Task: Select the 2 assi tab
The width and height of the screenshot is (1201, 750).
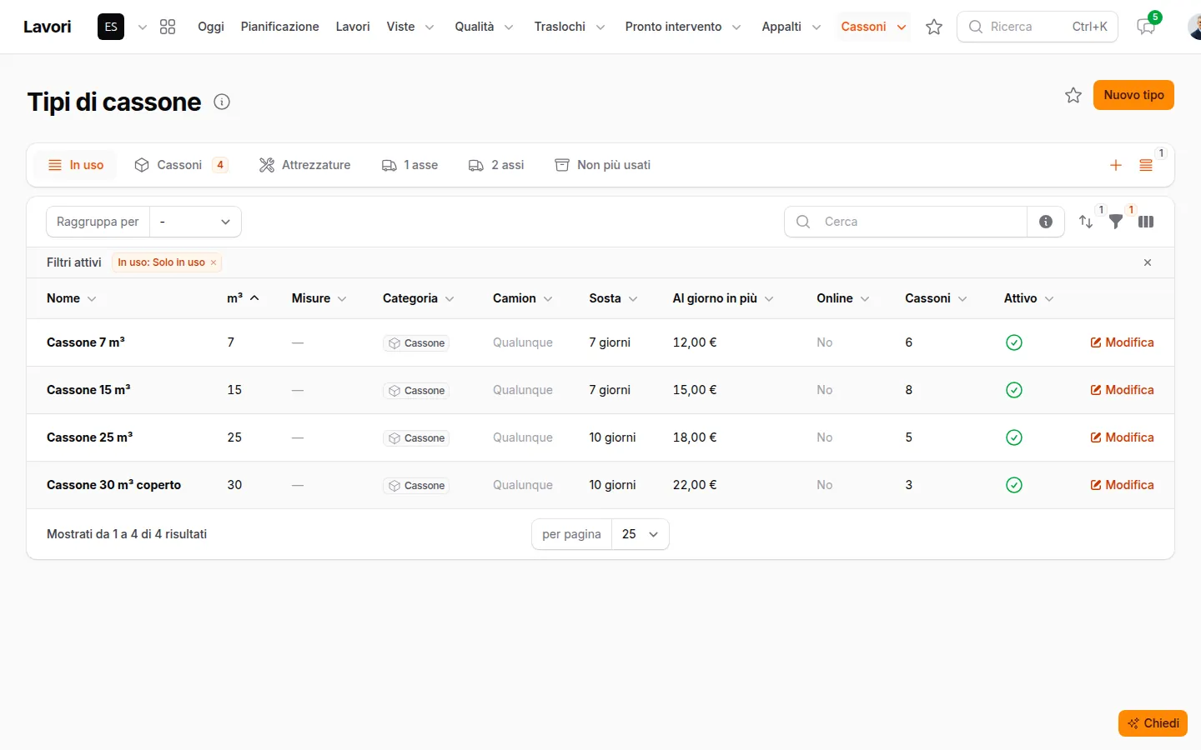Action: pos(497,165)
